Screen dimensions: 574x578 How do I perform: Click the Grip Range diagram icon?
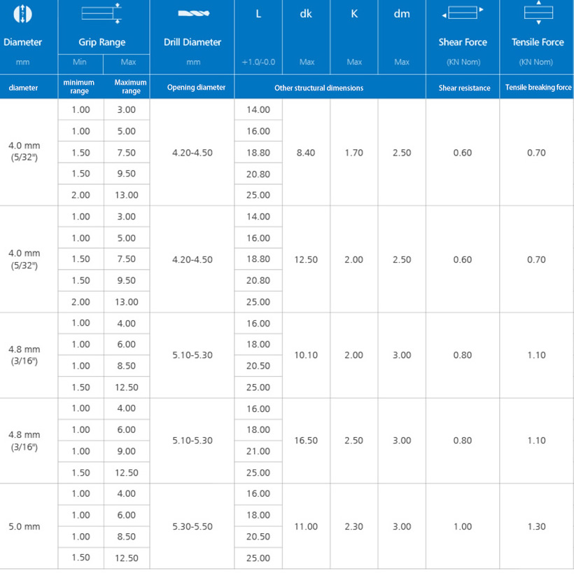point(102,13)
